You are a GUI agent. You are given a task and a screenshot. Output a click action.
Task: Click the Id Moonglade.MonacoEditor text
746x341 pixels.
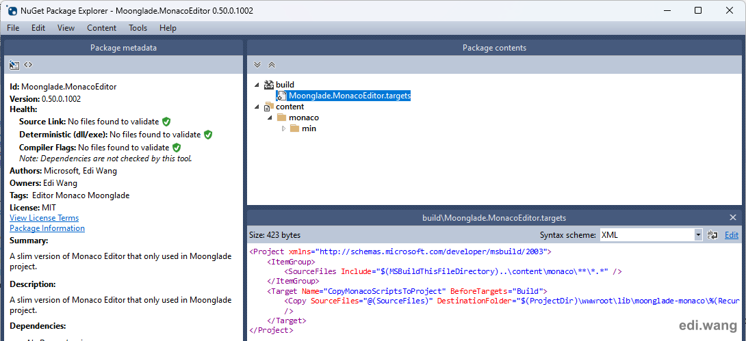click(x=63, y=86)
